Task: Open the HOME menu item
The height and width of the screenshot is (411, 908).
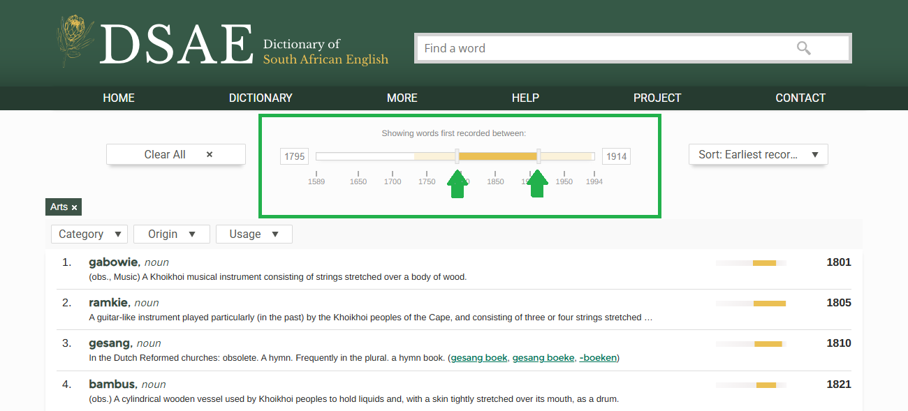Action: tap(119, 98)
